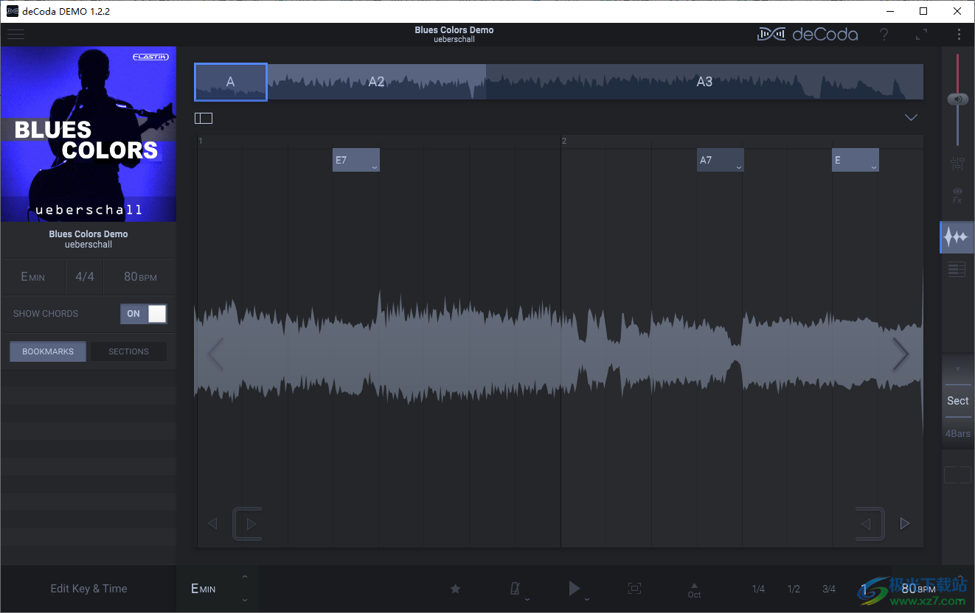Select the 4Bars loop mode
975x613 pixels.
[958, 433]
